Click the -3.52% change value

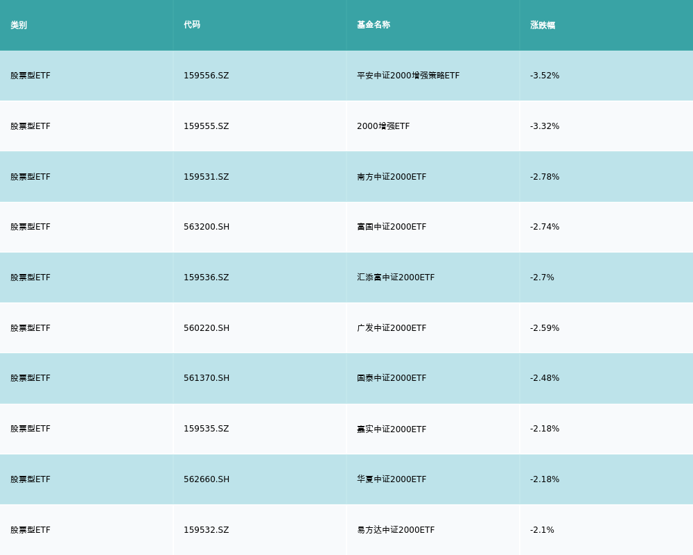pos(545,76)
